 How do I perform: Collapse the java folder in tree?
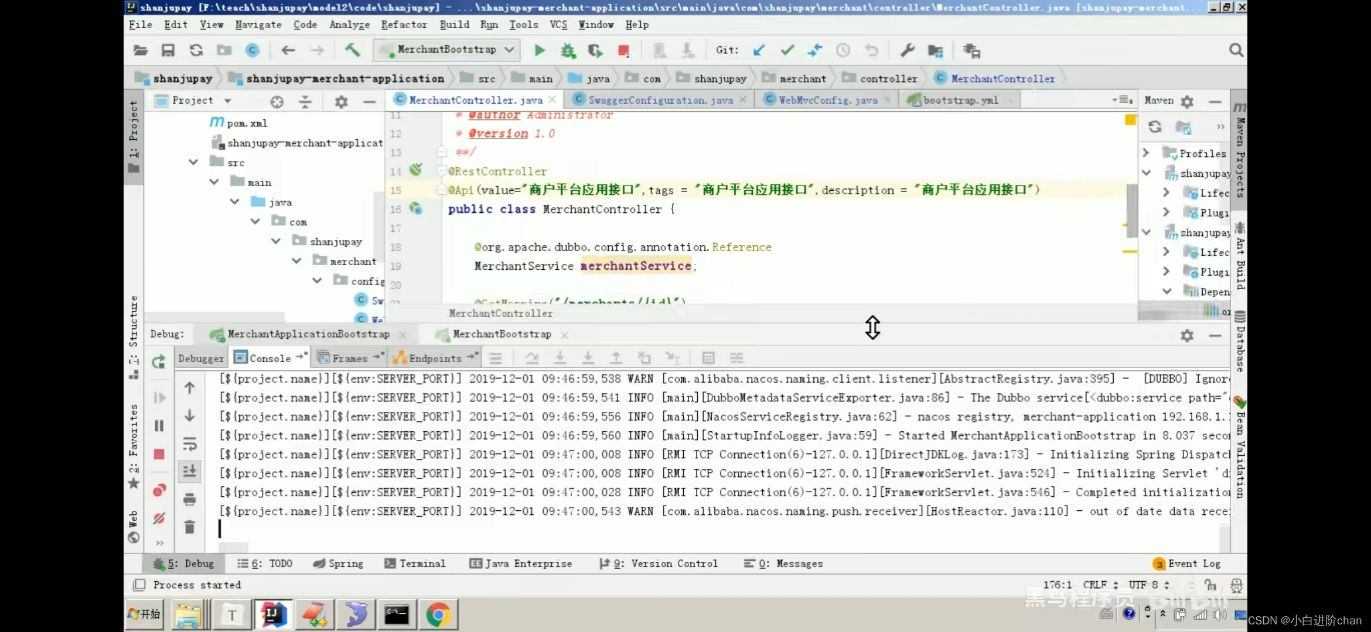(x=234, y=202)
